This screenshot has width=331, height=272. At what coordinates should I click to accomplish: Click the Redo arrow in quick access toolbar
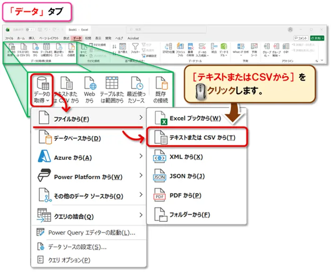(55, 29)
